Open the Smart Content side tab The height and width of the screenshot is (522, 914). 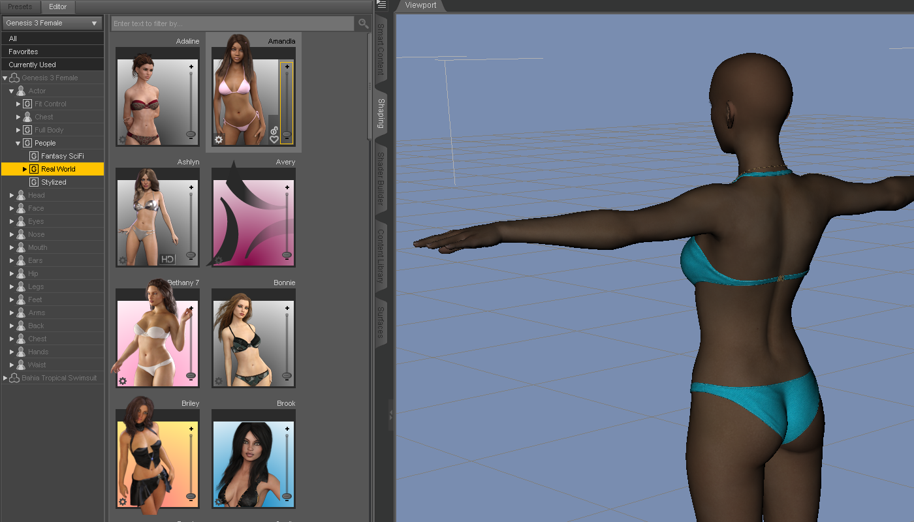pos(381,50)
